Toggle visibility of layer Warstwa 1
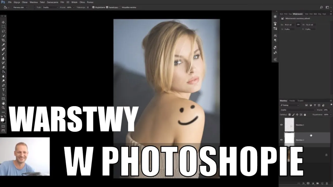The image size is (333, 187). [x=281, y=125]
